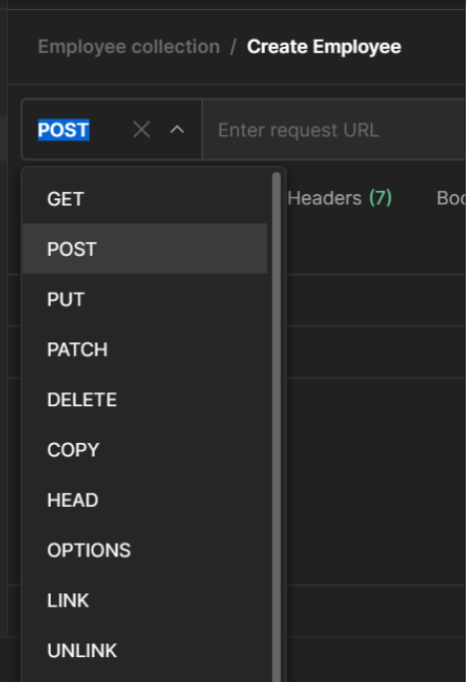467x682 pixels.
Task: Clear the selected method with X icon
Action: click(141, 129)
